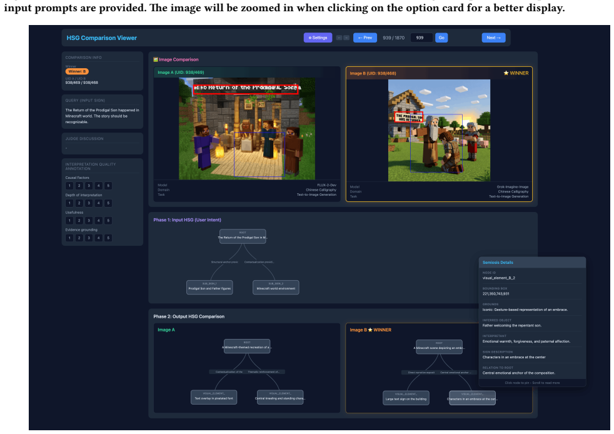Select node 'Text overlay in pixelated font'
This screenshot has height=434, width=614.
tap(214, 397)
